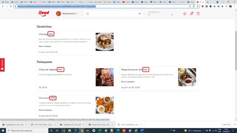Bookmark this page with the star icon
237x133 pixels.
198,6
